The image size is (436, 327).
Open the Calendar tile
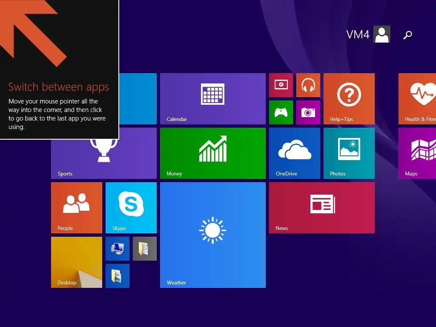(x=213, y=99)
